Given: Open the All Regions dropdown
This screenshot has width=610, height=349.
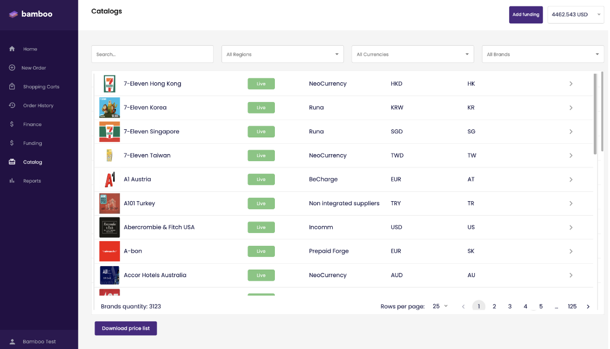Looking at the screenshot, I should pyautogui.click(x=282, y=54).
